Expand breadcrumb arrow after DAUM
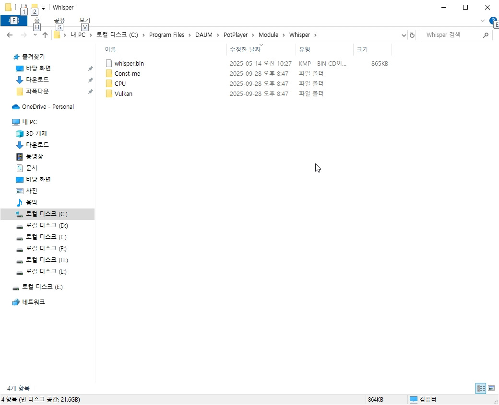The width and height of the screenshot is (499, 405). pyautogui.click(x=218, y=35)
